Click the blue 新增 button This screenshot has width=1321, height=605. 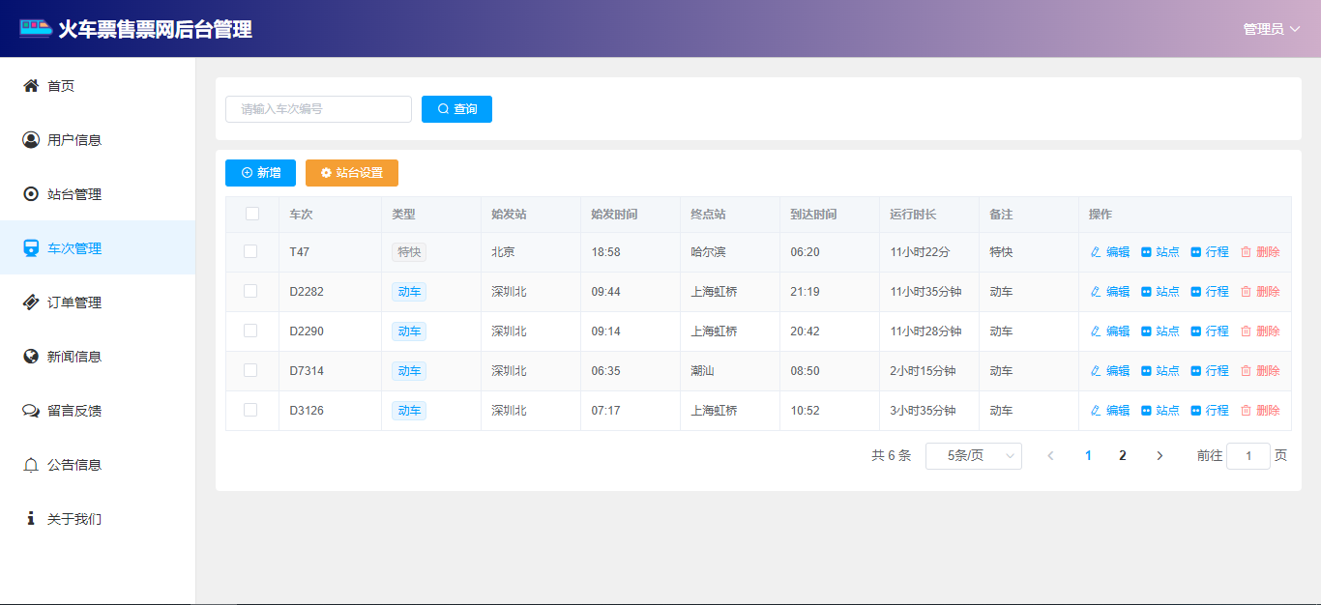[260, 173]
